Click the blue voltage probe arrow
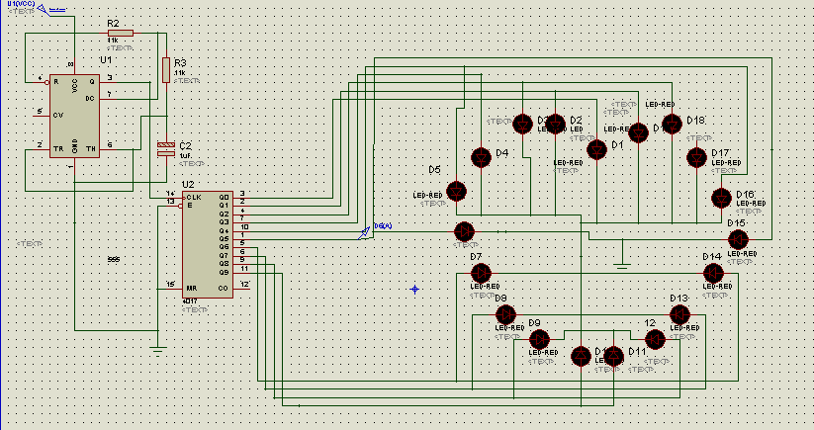 coord(364,233)
